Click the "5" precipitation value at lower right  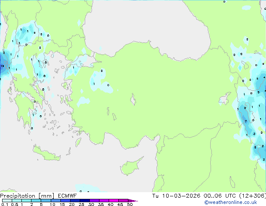tap(256, 147)
